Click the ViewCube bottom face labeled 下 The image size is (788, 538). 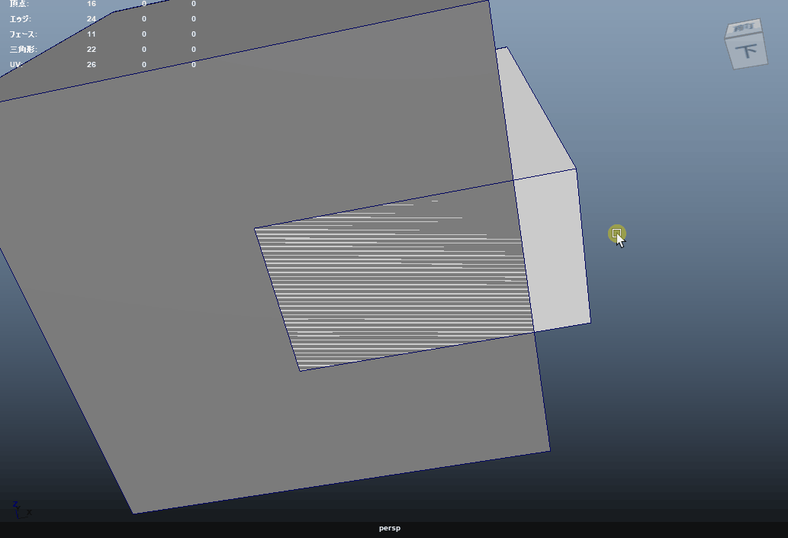click(747, 53)
